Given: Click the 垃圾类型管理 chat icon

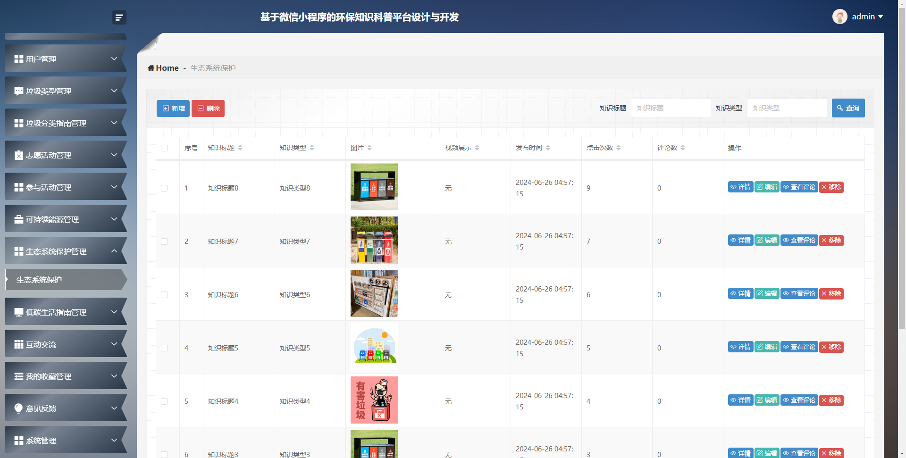Looking at the screenshot, I should pos(19,91).
